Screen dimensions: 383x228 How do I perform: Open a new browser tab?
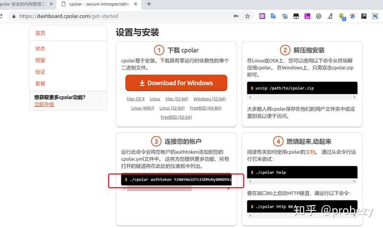point(149,4)
